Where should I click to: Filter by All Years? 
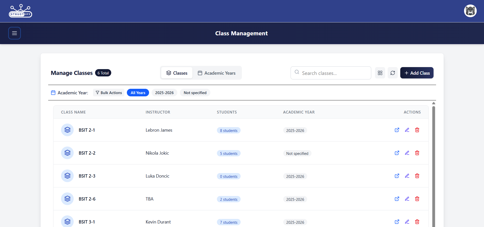tap(138, 93)
